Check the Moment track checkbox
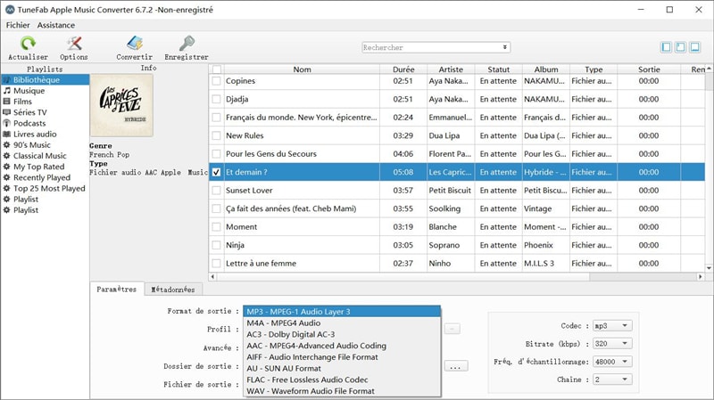The width and height of the screenshot is (714, 400). (x=216, y=227)
